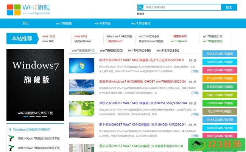This screenshot has width=246, height=152.
Task: Open the win7系统 recommended link
Action: (48, 41)
